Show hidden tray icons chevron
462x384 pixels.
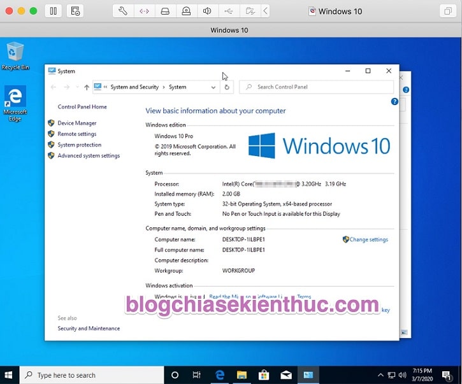tap(380, 375)
